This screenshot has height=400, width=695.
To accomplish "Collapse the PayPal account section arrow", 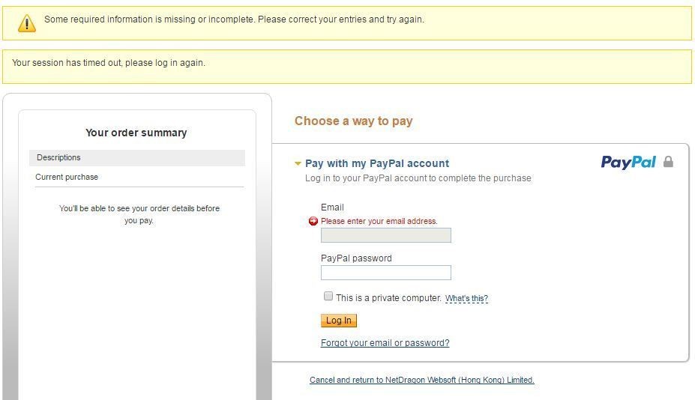I will pos(298,163).
